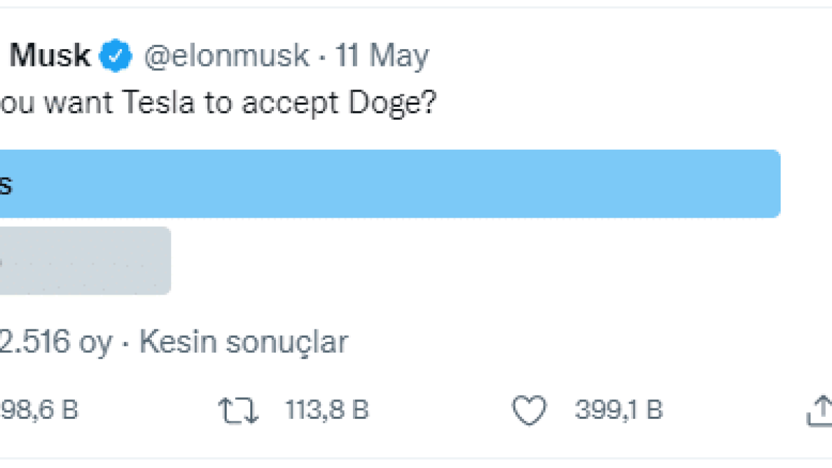832x468 pixels.
Task: Select the gray losing poll bar
Action: pyautogui.click(x=83, y=261)
